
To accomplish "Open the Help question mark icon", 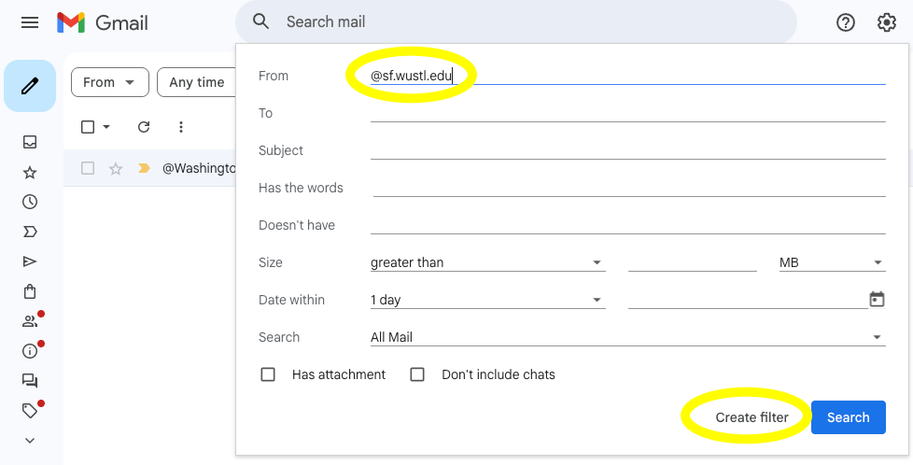I will [846, 22].
